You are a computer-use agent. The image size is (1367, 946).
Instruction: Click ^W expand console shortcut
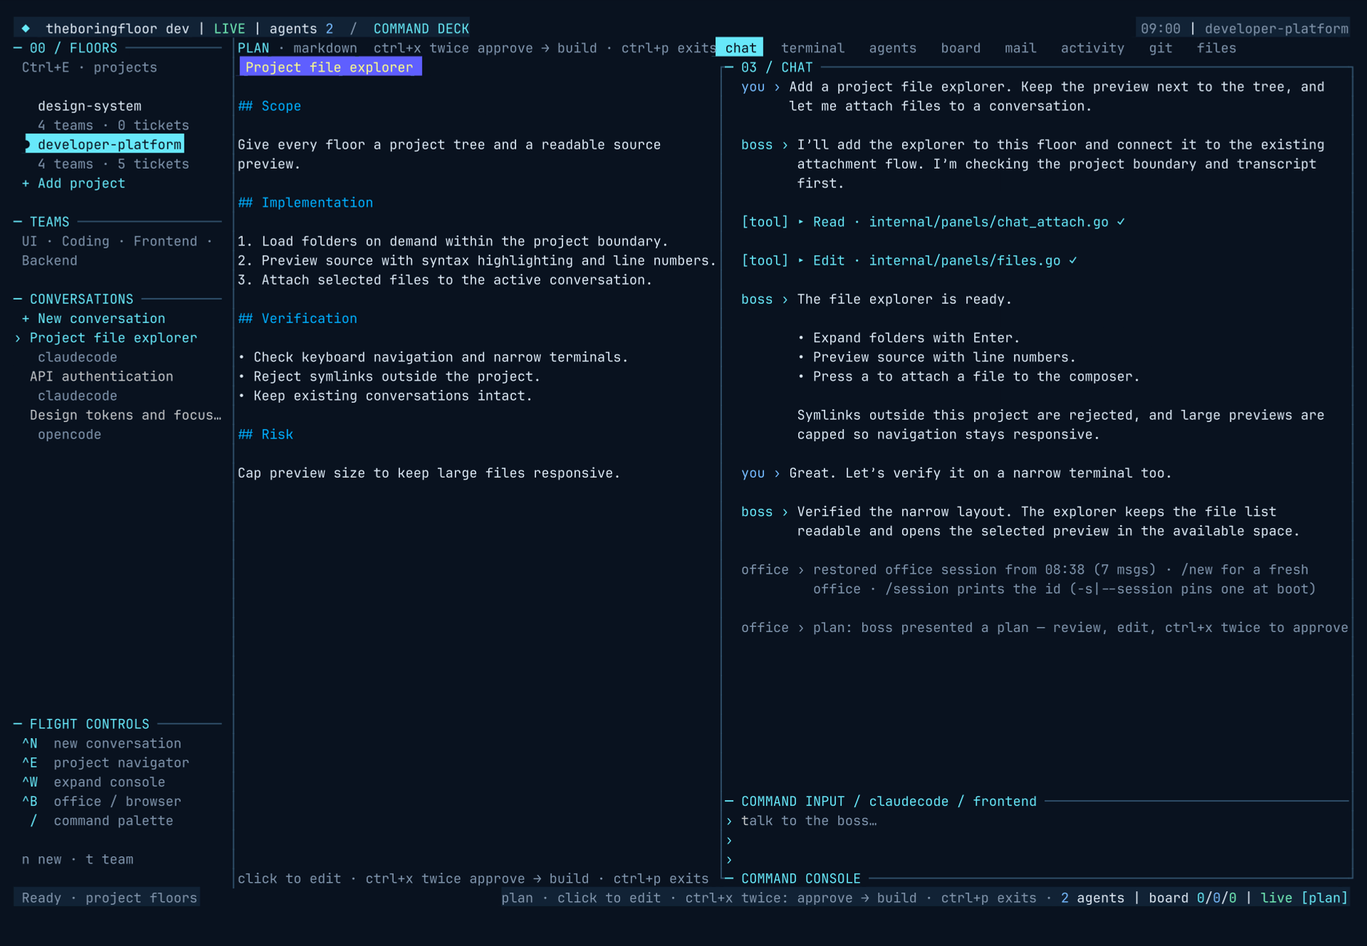(93, 782)
